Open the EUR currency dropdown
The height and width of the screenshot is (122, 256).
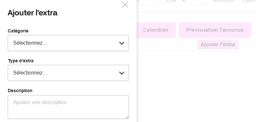point(183,2)
